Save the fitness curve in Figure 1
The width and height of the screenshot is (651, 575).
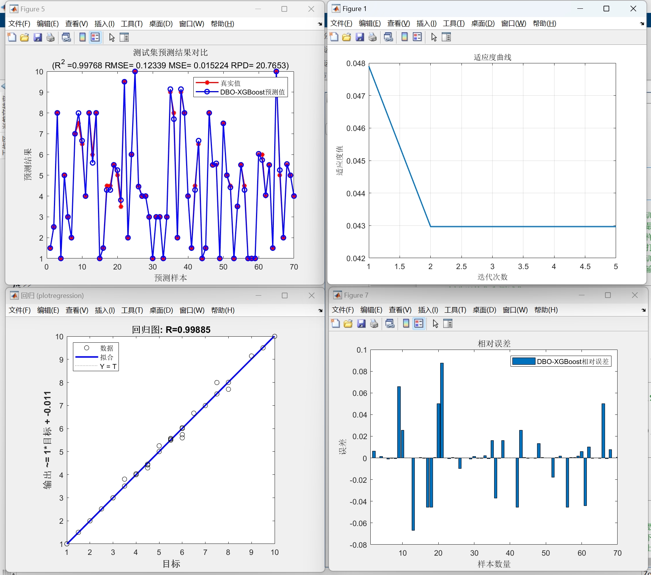[x=359, y=37]
